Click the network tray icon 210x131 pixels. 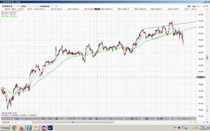click(x=196, y=128)
